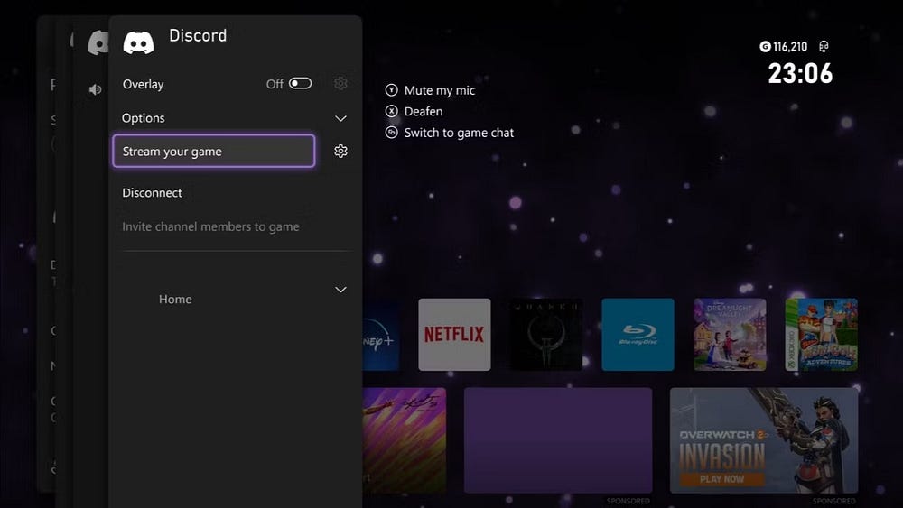Open the Disney+ app tile
This screenshot has height=508, width=903.
pos(381,334)
